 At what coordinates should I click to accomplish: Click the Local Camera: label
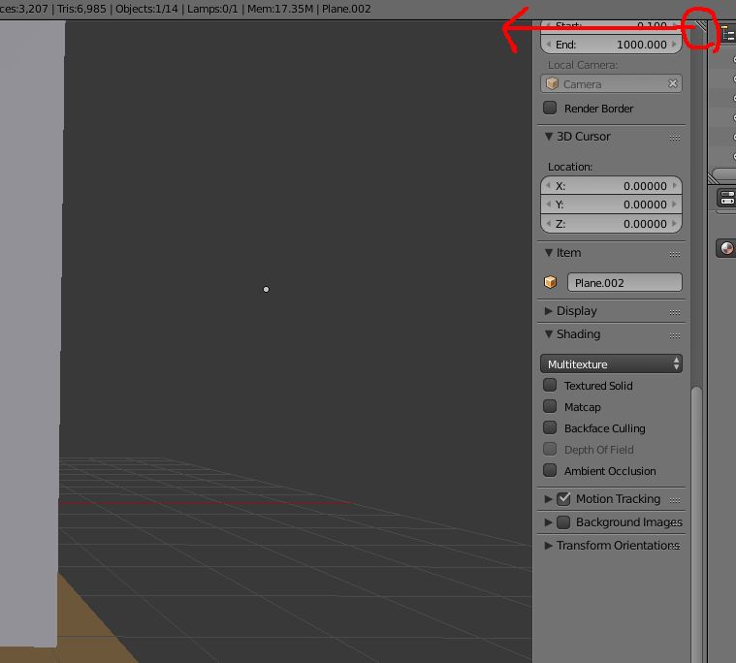(583, 65)
